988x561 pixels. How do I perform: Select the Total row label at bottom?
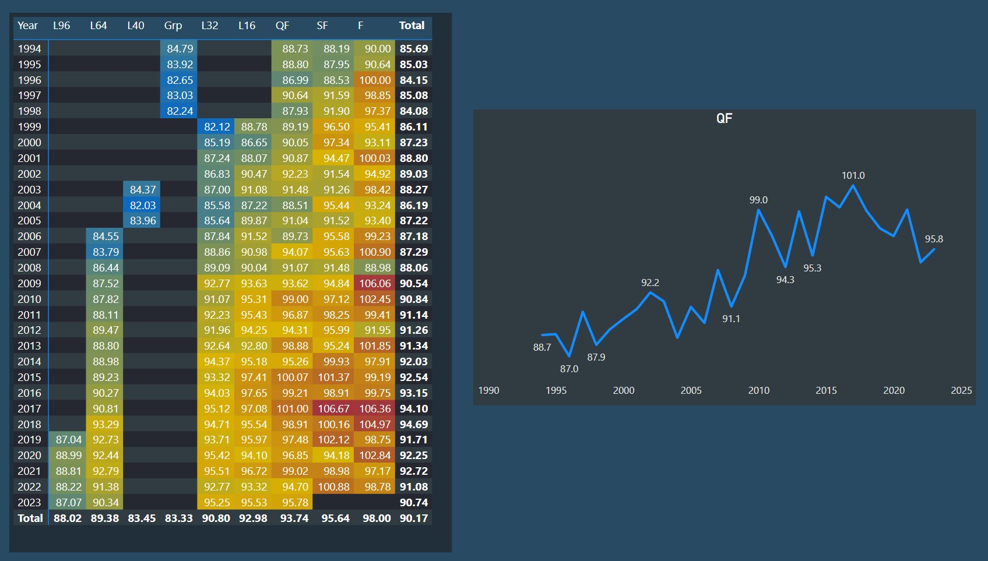[x=30, y=518]
